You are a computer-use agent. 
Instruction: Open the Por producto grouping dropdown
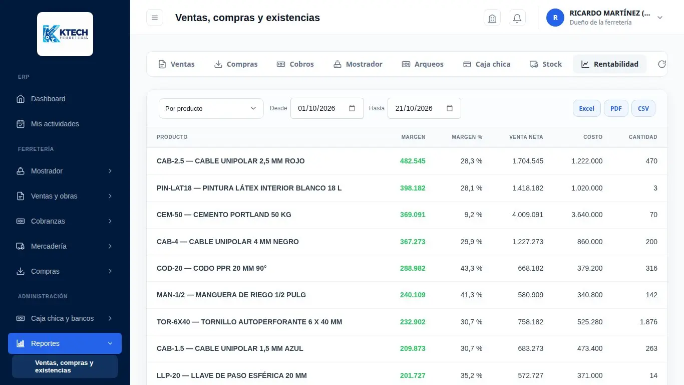click(x=211, y=108)
